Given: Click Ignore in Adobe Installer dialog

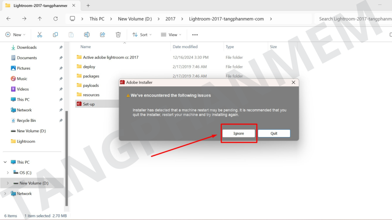Looking at the screenshot, I should click(238, 133).
